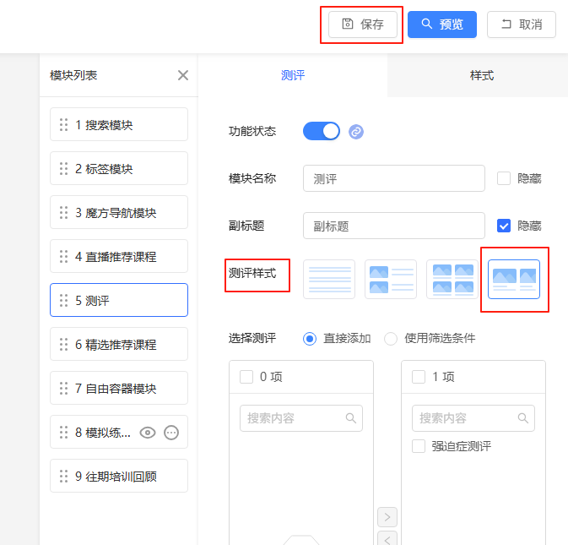Close the module list panel
Viewport: 568px width, 545px height.
point(183,75)
